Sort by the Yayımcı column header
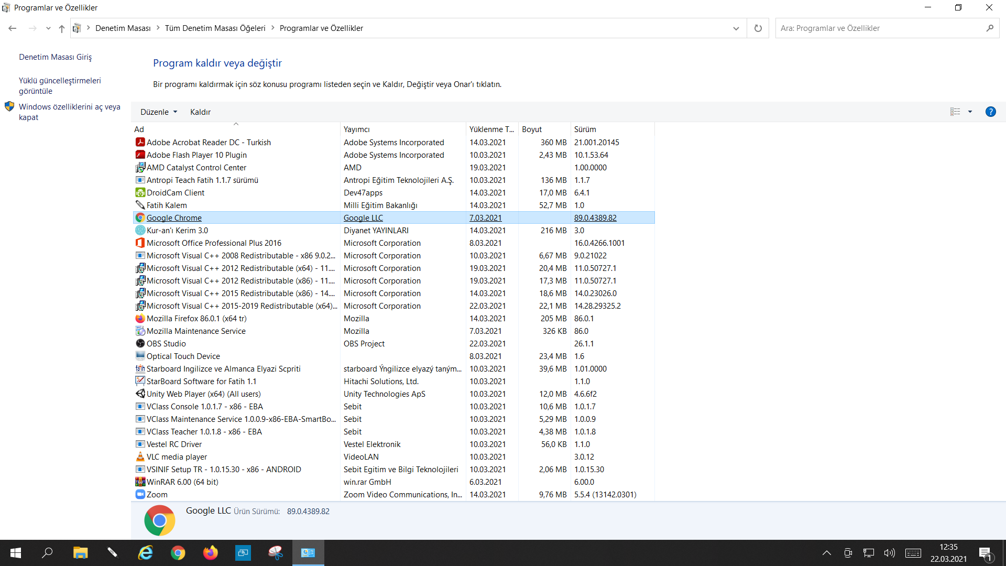 (x=403, y=129)
